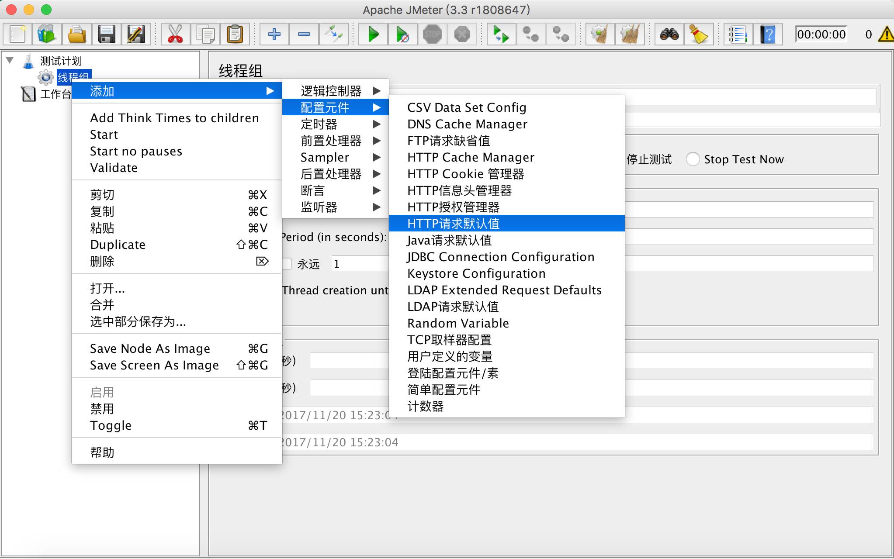Choose HTTP请求默认值 from config menu
The height and width of the screenshot is (559, 894).
506,224
